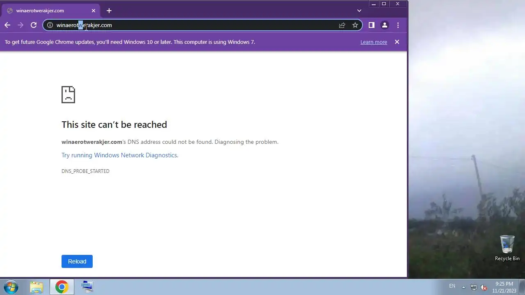Open the on-screen keyboard taskbar app
525x295 pixels.
tap(87, 287)
